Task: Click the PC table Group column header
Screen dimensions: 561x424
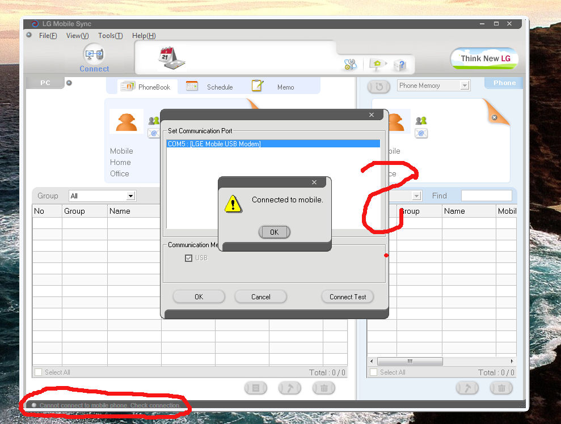Action: (x=85, y=211)
